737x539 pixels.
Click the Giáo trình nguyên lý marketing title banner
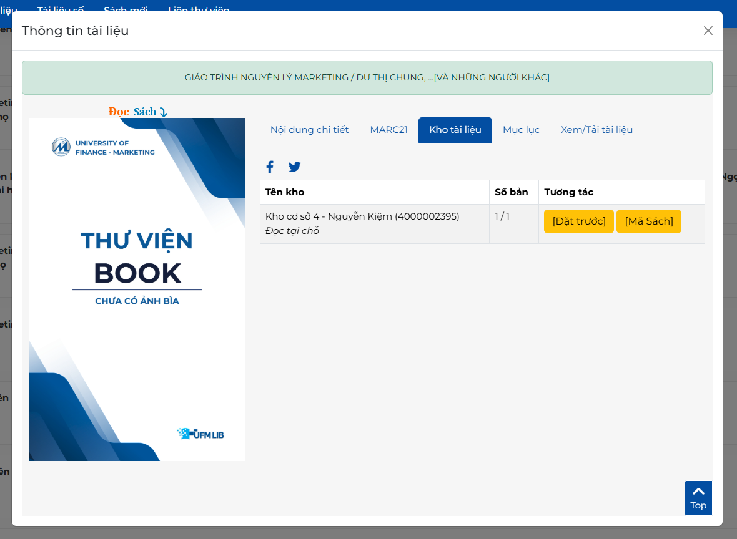tap(367, 77)
